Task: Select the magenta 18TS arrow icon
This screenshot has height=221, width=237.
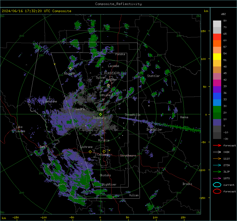Action: [217, 178]
